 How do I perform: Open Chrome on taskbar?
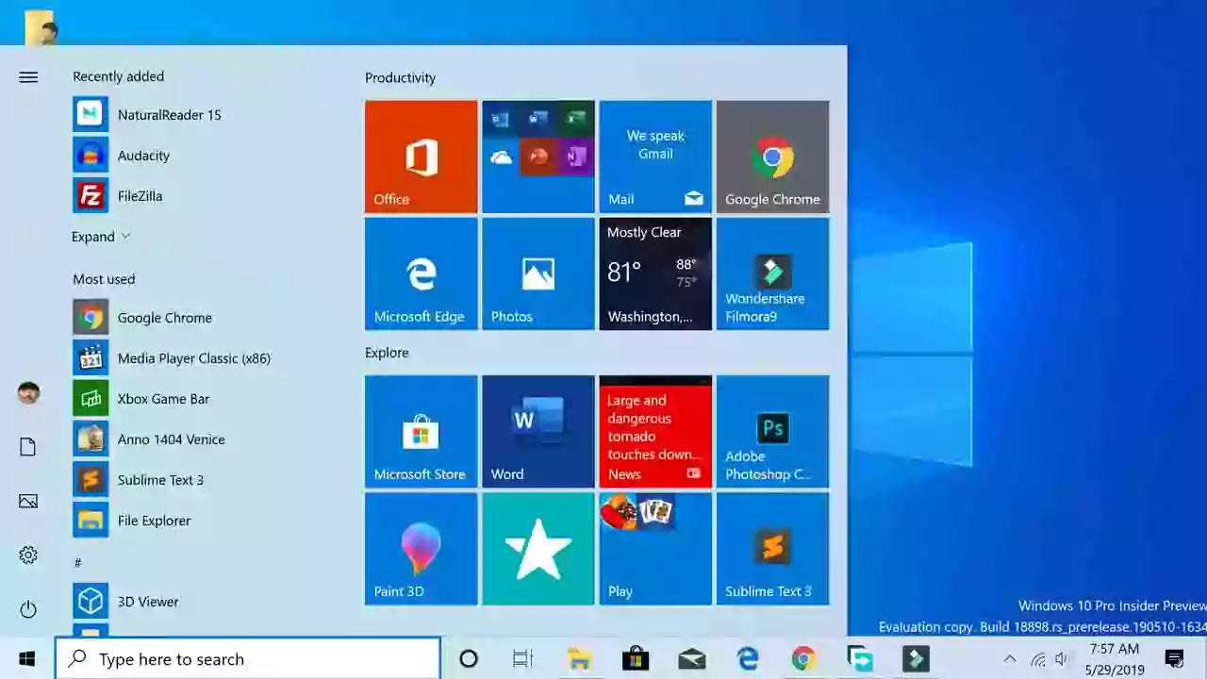point(803,659)
